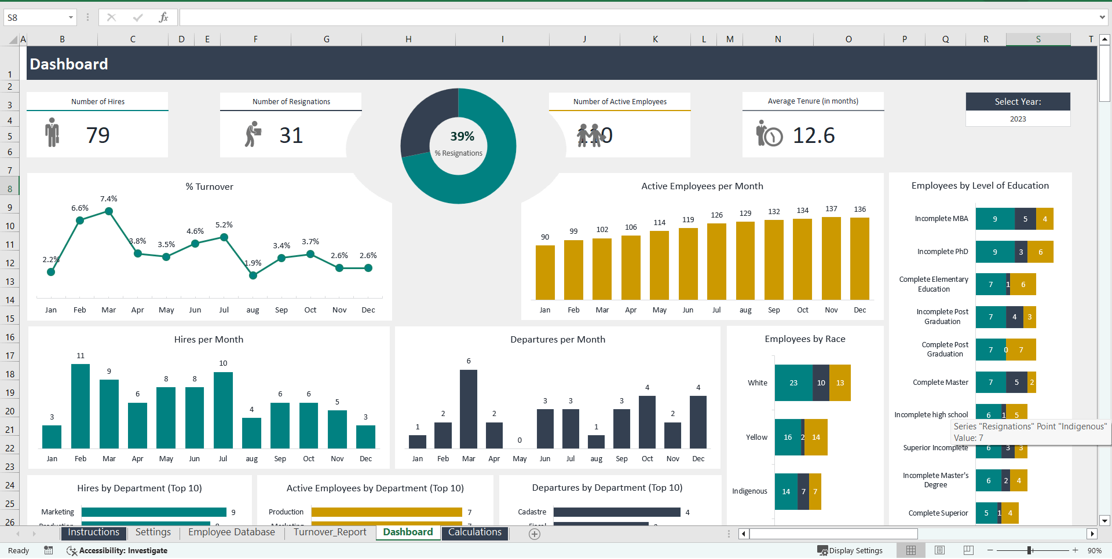Switch to Page Break Preview icon
The width and height of the screenshot is (1112, 559).
pyautogui.click(x=968, y=550)
